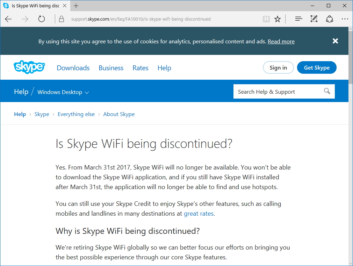Type in the Search Help & Support field
The width and height of the screenshot is (353, 266).
[276, 91]
